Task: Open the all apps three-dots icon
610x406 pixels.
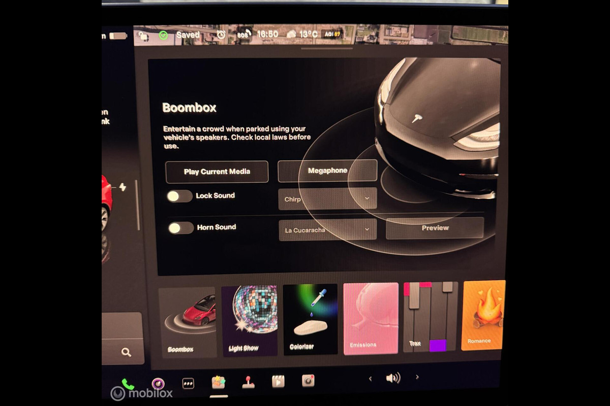Action: 188,384
